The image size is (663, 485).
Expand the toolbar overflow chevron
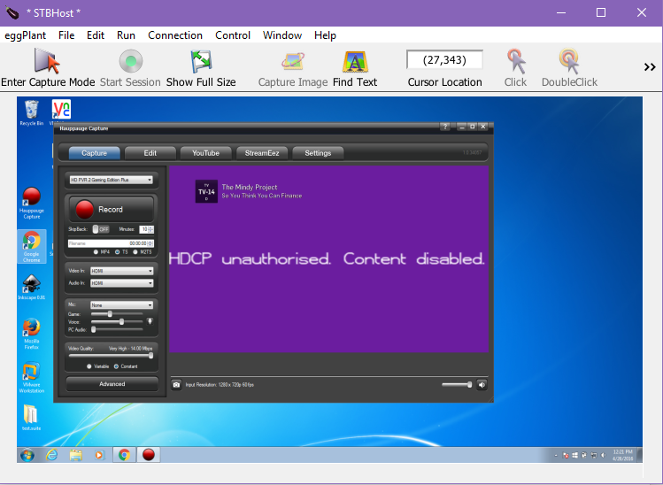point(650,66)
